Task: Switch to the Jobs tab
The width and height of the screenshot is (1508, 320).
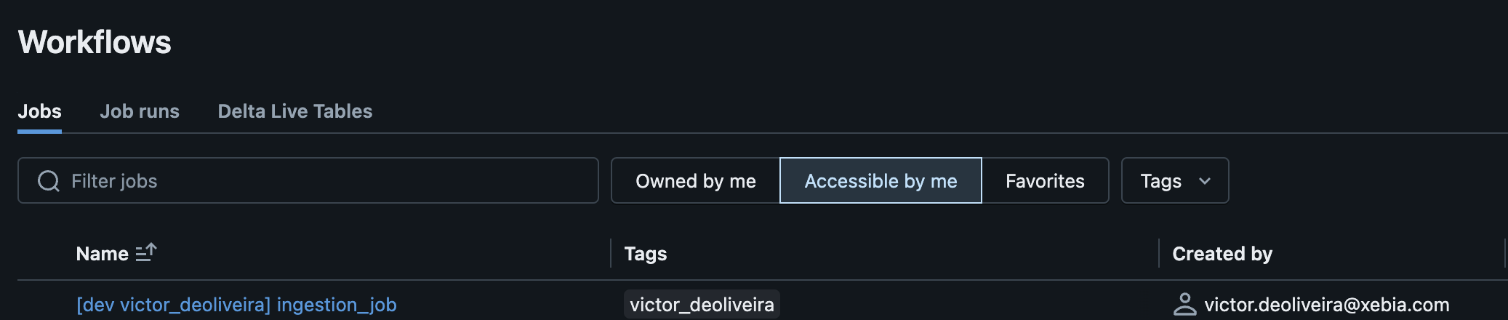Action: [x=39, y=111]
